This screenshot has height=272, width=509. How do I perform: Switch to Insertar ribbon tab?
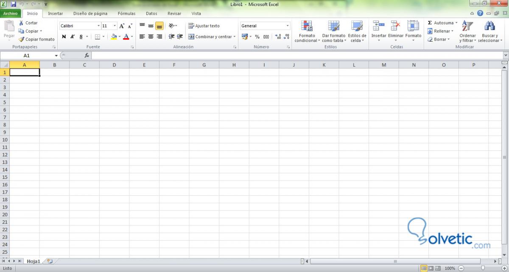click(x=56, y=14)
